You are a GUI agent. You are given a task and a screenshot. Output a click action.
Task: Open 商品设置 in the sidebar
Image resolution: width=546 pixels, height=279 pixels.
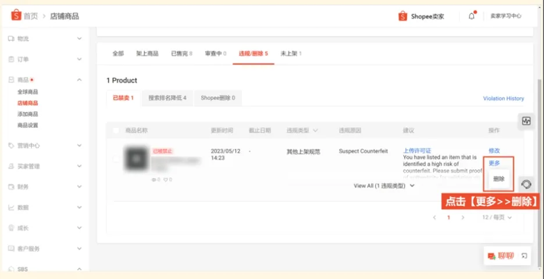pos(27,125)
